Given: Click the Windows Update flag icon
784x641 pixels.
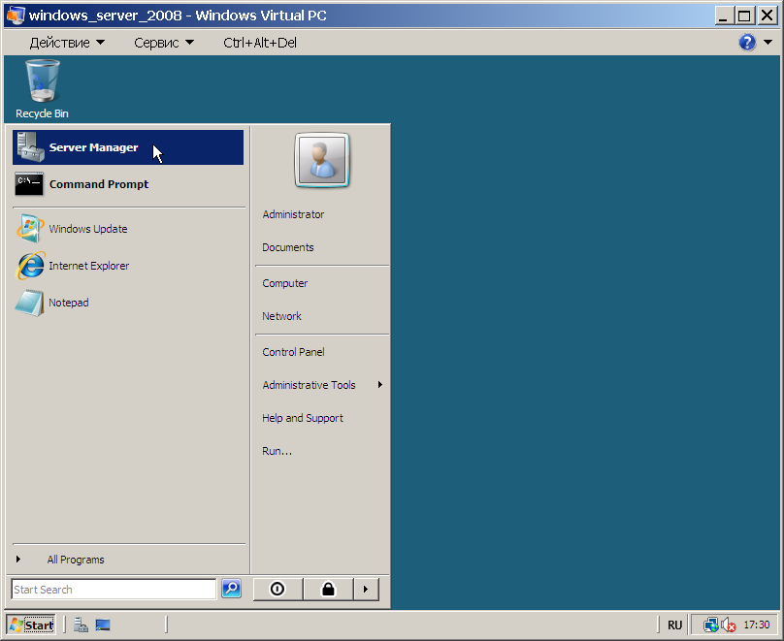Looking at the screenshot, I should tap(30, 229).
